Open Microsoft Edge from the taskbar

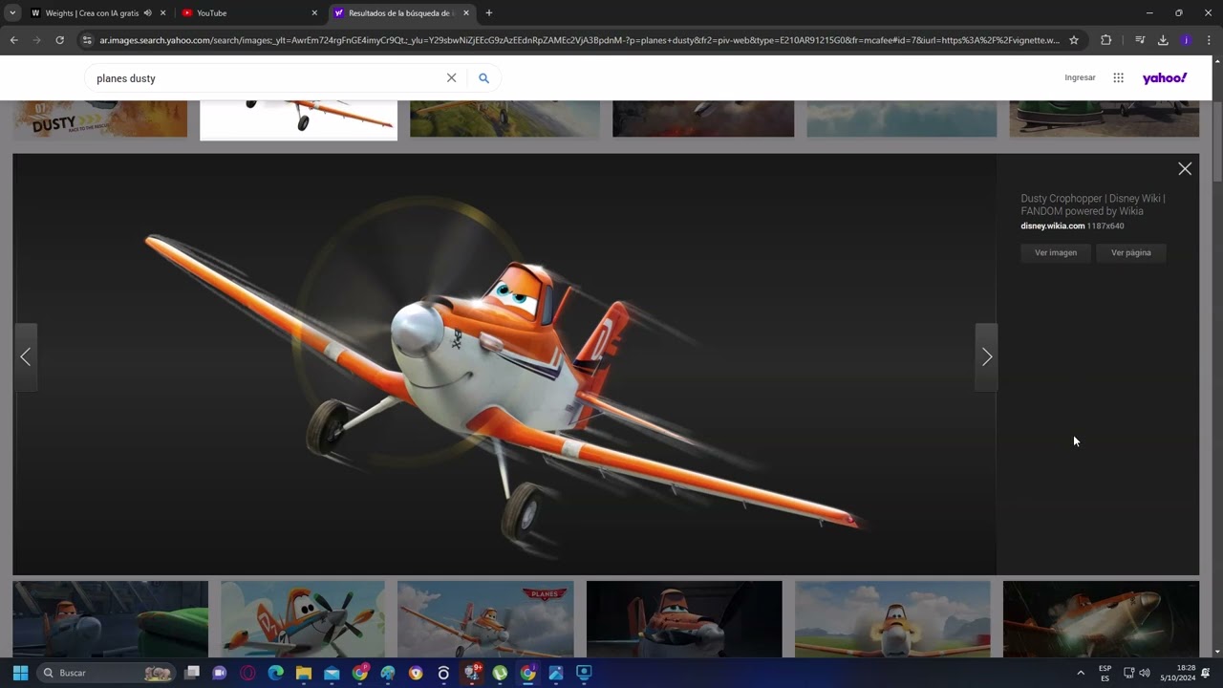pyautogui.click(x=275, y=673)
